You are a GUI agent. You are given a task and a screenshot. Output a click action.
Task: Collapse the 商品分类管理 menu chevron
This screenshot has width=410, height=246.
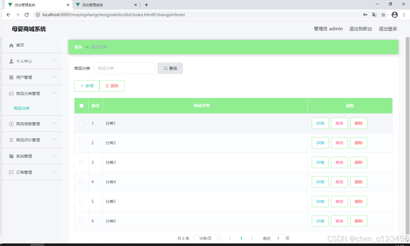(x=54, y=93)
